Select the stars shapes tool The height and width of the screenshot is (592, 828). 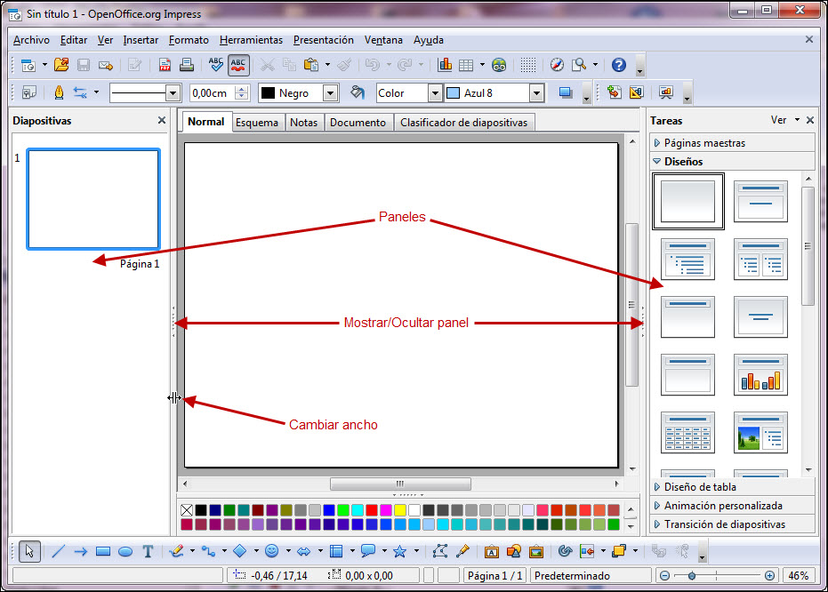[399, 551]
